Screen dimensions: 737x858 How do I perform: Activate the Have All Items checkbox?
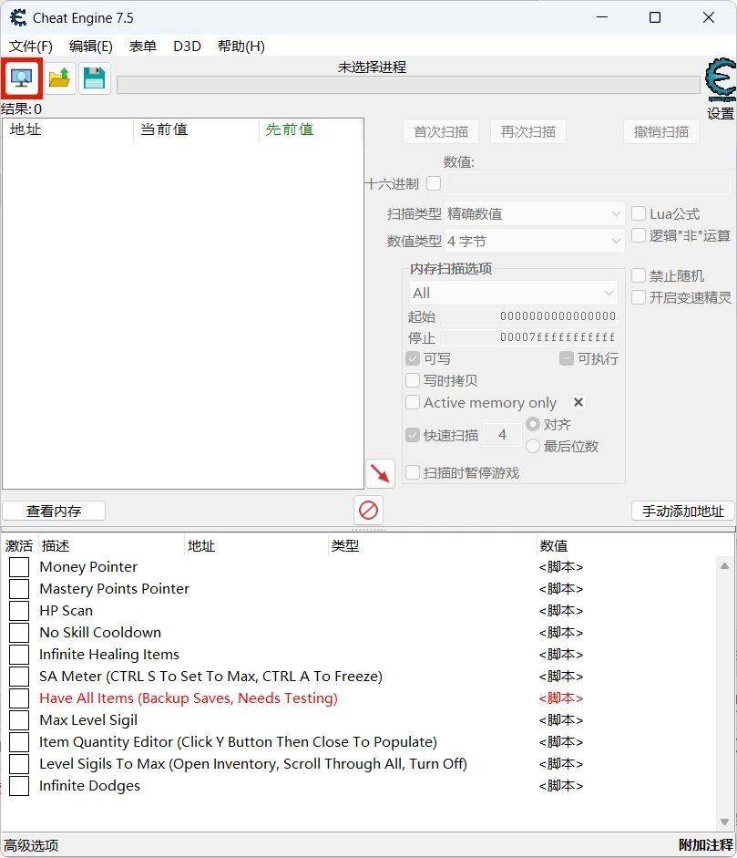[x=19, y=698]
